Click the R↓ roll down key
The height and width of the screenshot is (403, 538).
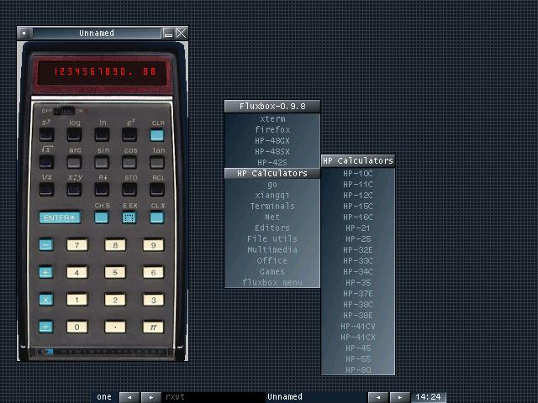(102, 190)
